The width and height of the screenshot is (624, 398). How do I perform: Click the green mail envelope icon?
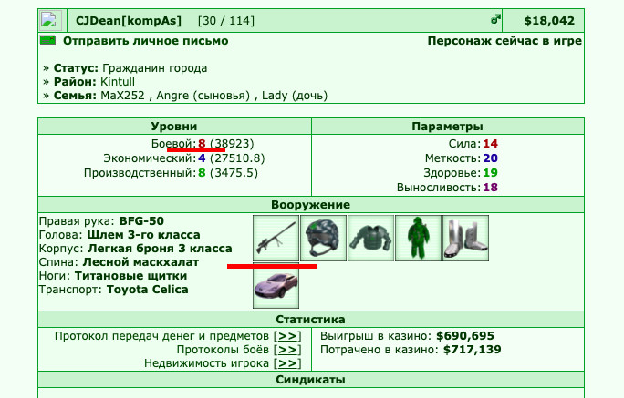click(47, 40)
